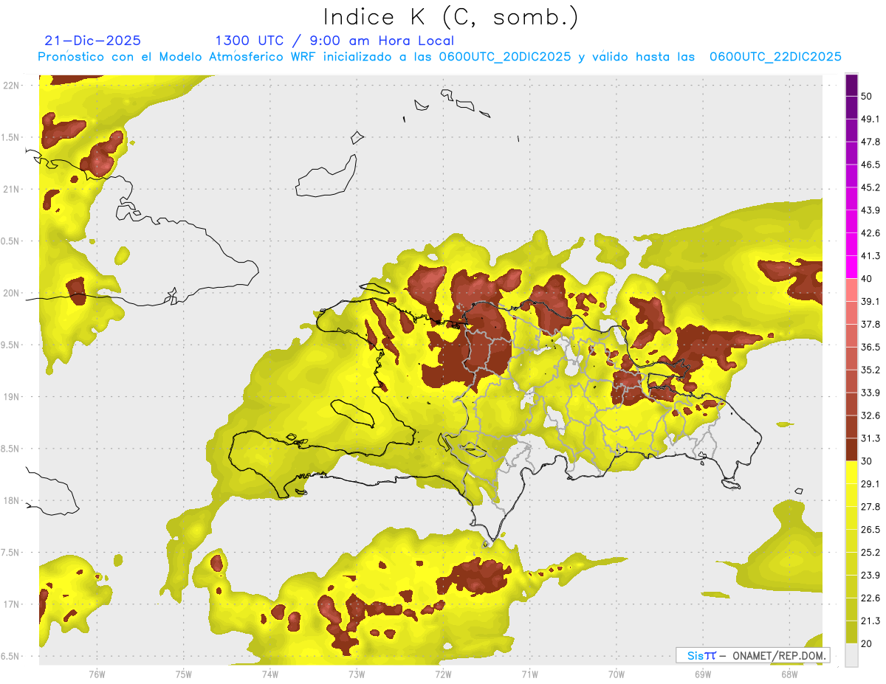Click the "22N" latitude label
Viewport: 886px width, 684px height.
[x=12, y=85]
